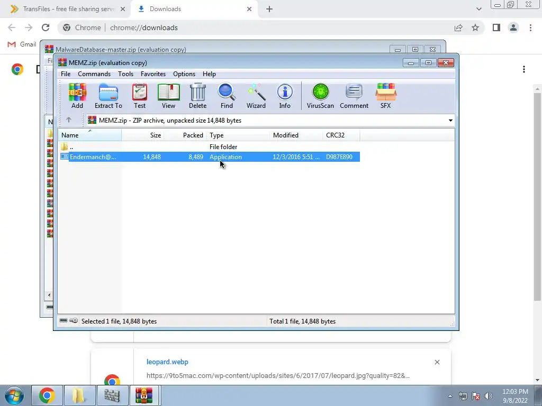
Task: Click the Application type cell in the file row
Action: click(225, 156)
